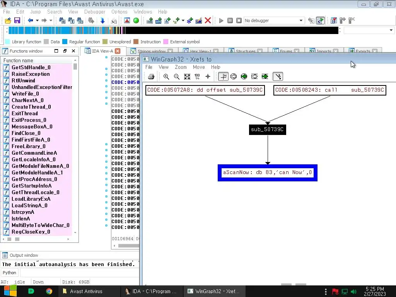Select the sub_50739C graph node

click(x=268, y=130)
